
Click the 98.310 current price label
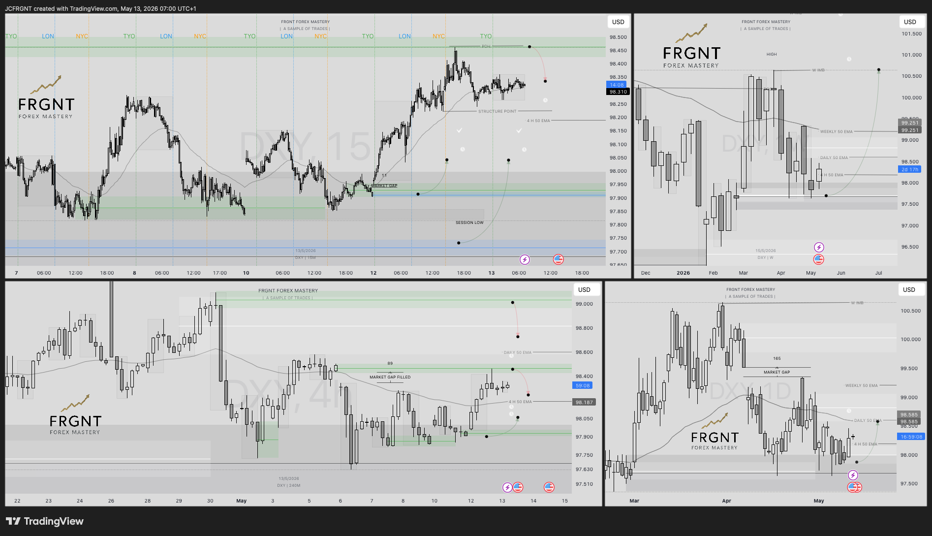618,92
